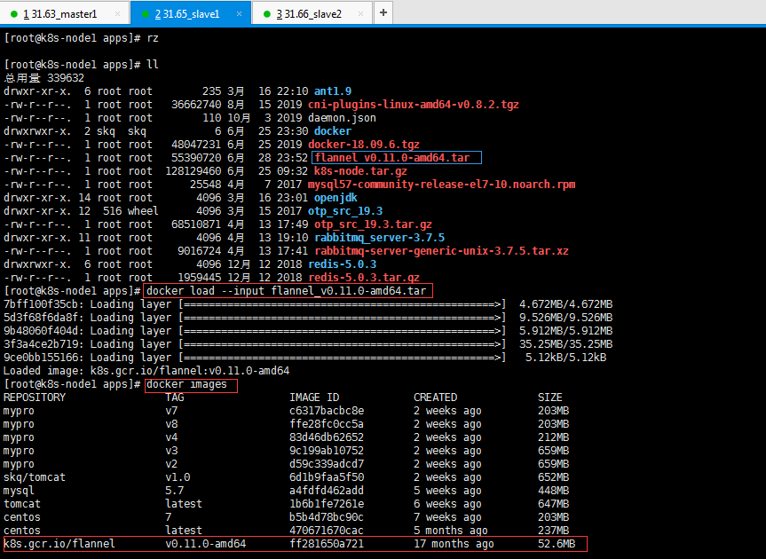Screen dimensions: 766x559
Task: Click image ID d59c339adcd7
Action: 327,464
